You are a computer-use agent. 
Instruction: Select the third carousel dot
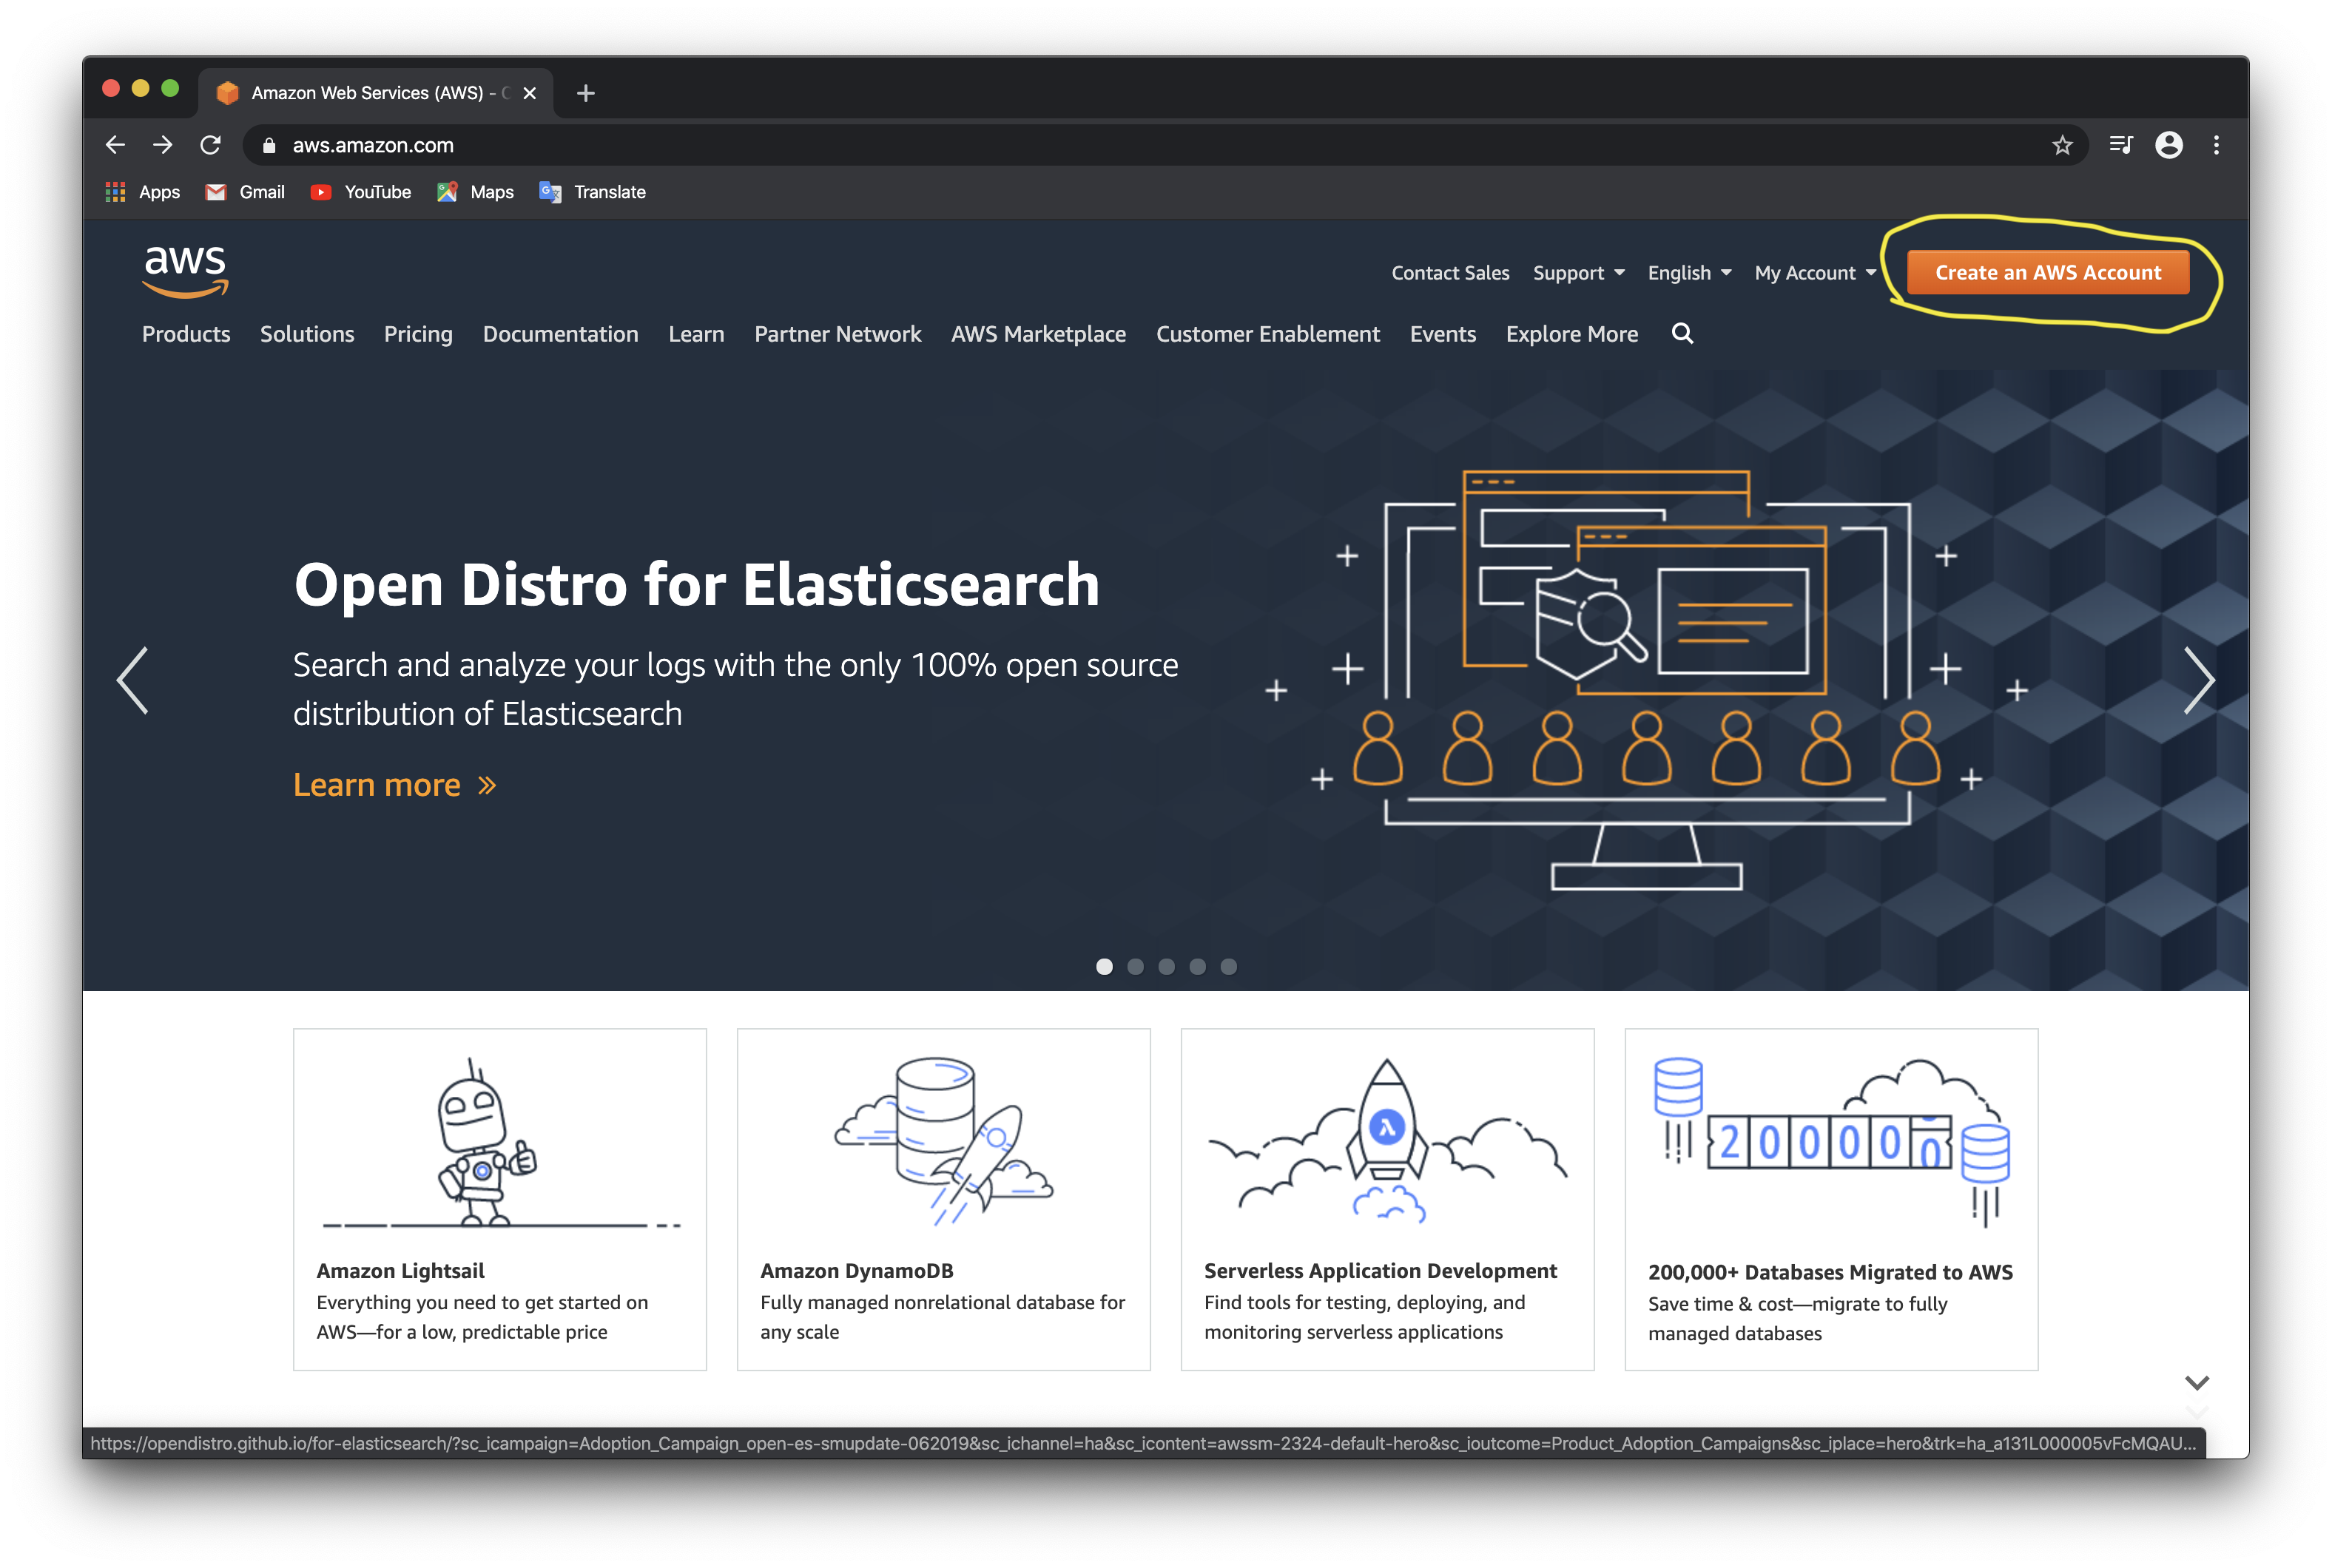1166,967
